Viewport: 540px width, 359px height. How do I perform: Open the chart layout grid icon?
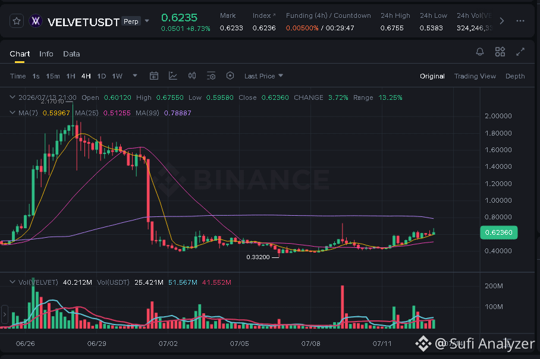click(500, 52)
